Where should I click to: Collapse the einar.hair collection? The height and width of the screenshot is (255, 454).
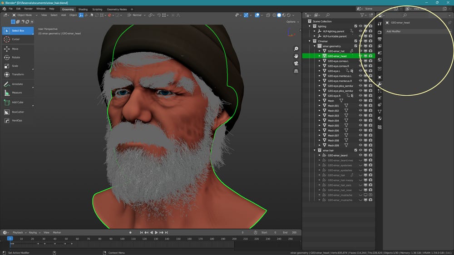pos(314,150)
